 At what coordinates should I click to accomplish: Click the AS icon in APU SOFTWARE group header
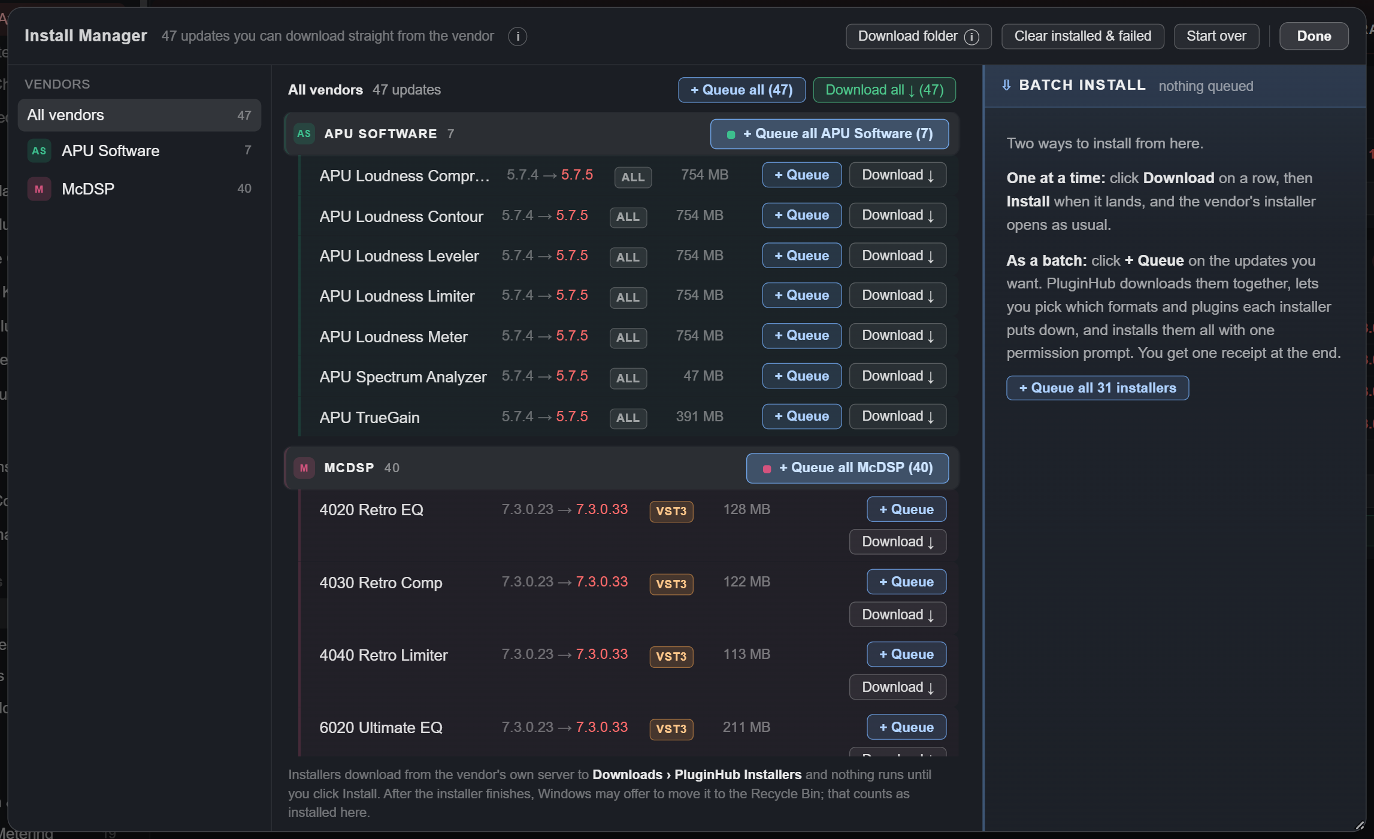click(x=304, y=133)
